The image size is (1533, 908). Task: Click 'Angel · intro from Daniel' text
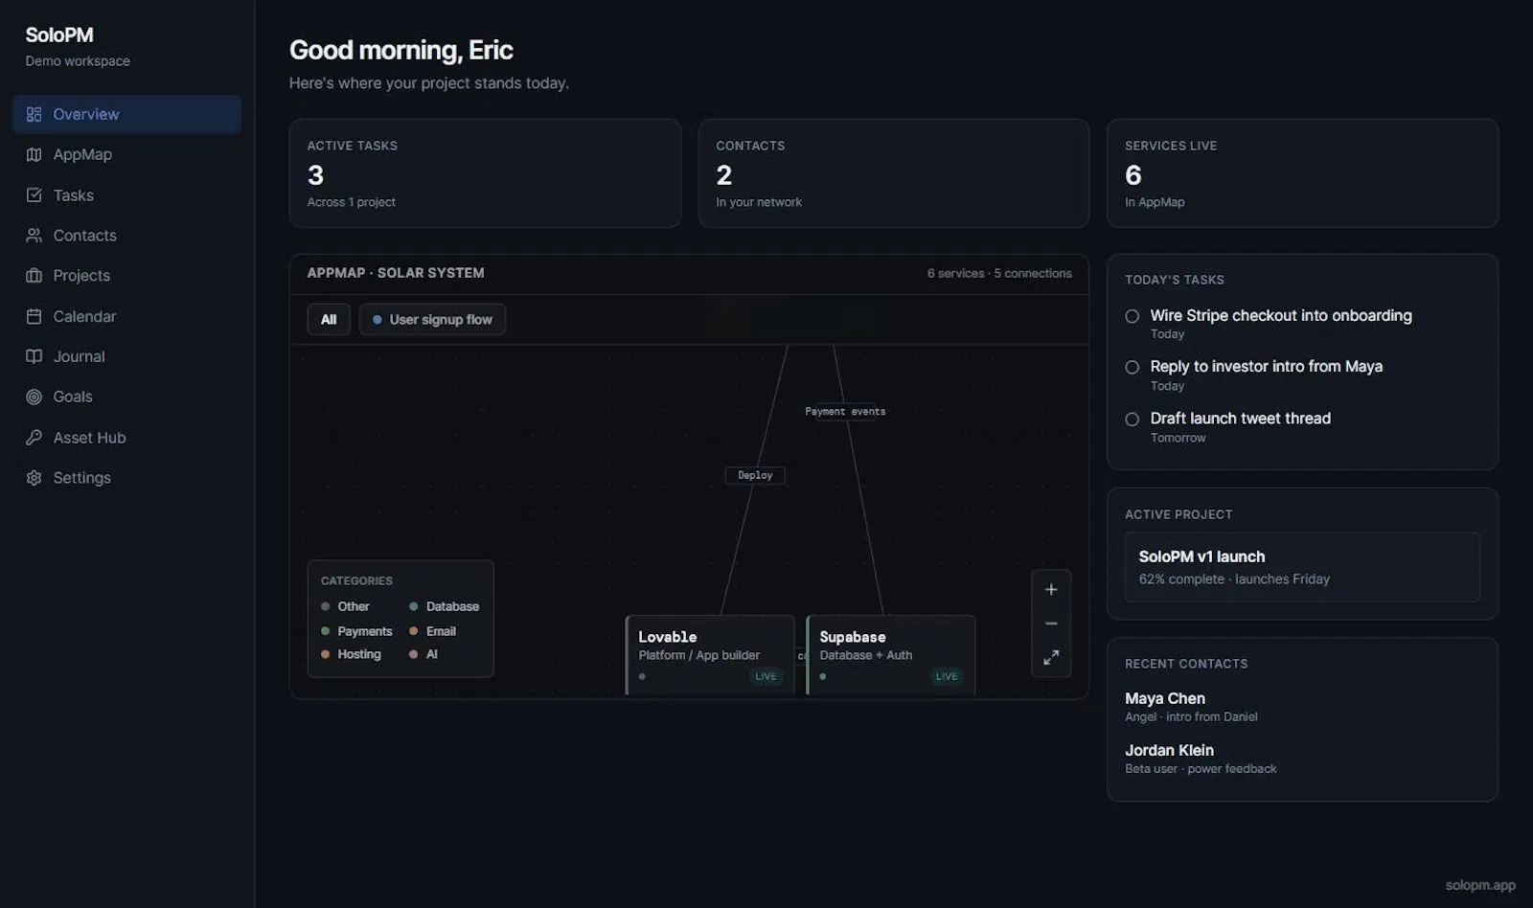tap(1191, 717)
